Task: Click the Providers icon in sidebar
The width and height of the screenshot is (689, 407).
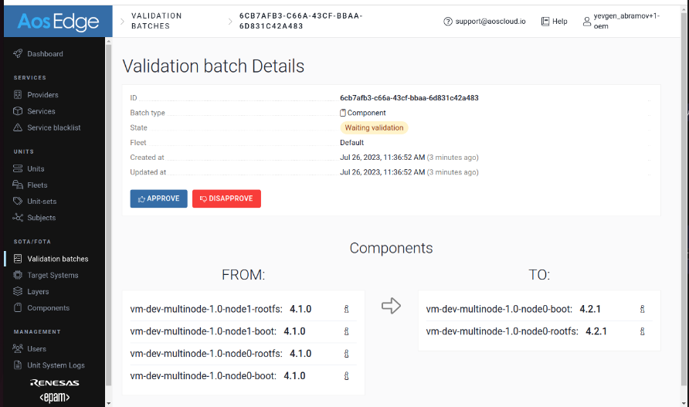Action: pos(19,95)
